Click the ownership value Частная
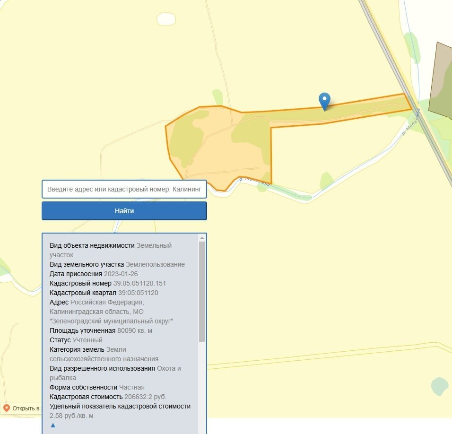 (132, 387)
